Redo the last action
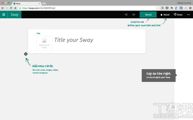 pos(134,15)
